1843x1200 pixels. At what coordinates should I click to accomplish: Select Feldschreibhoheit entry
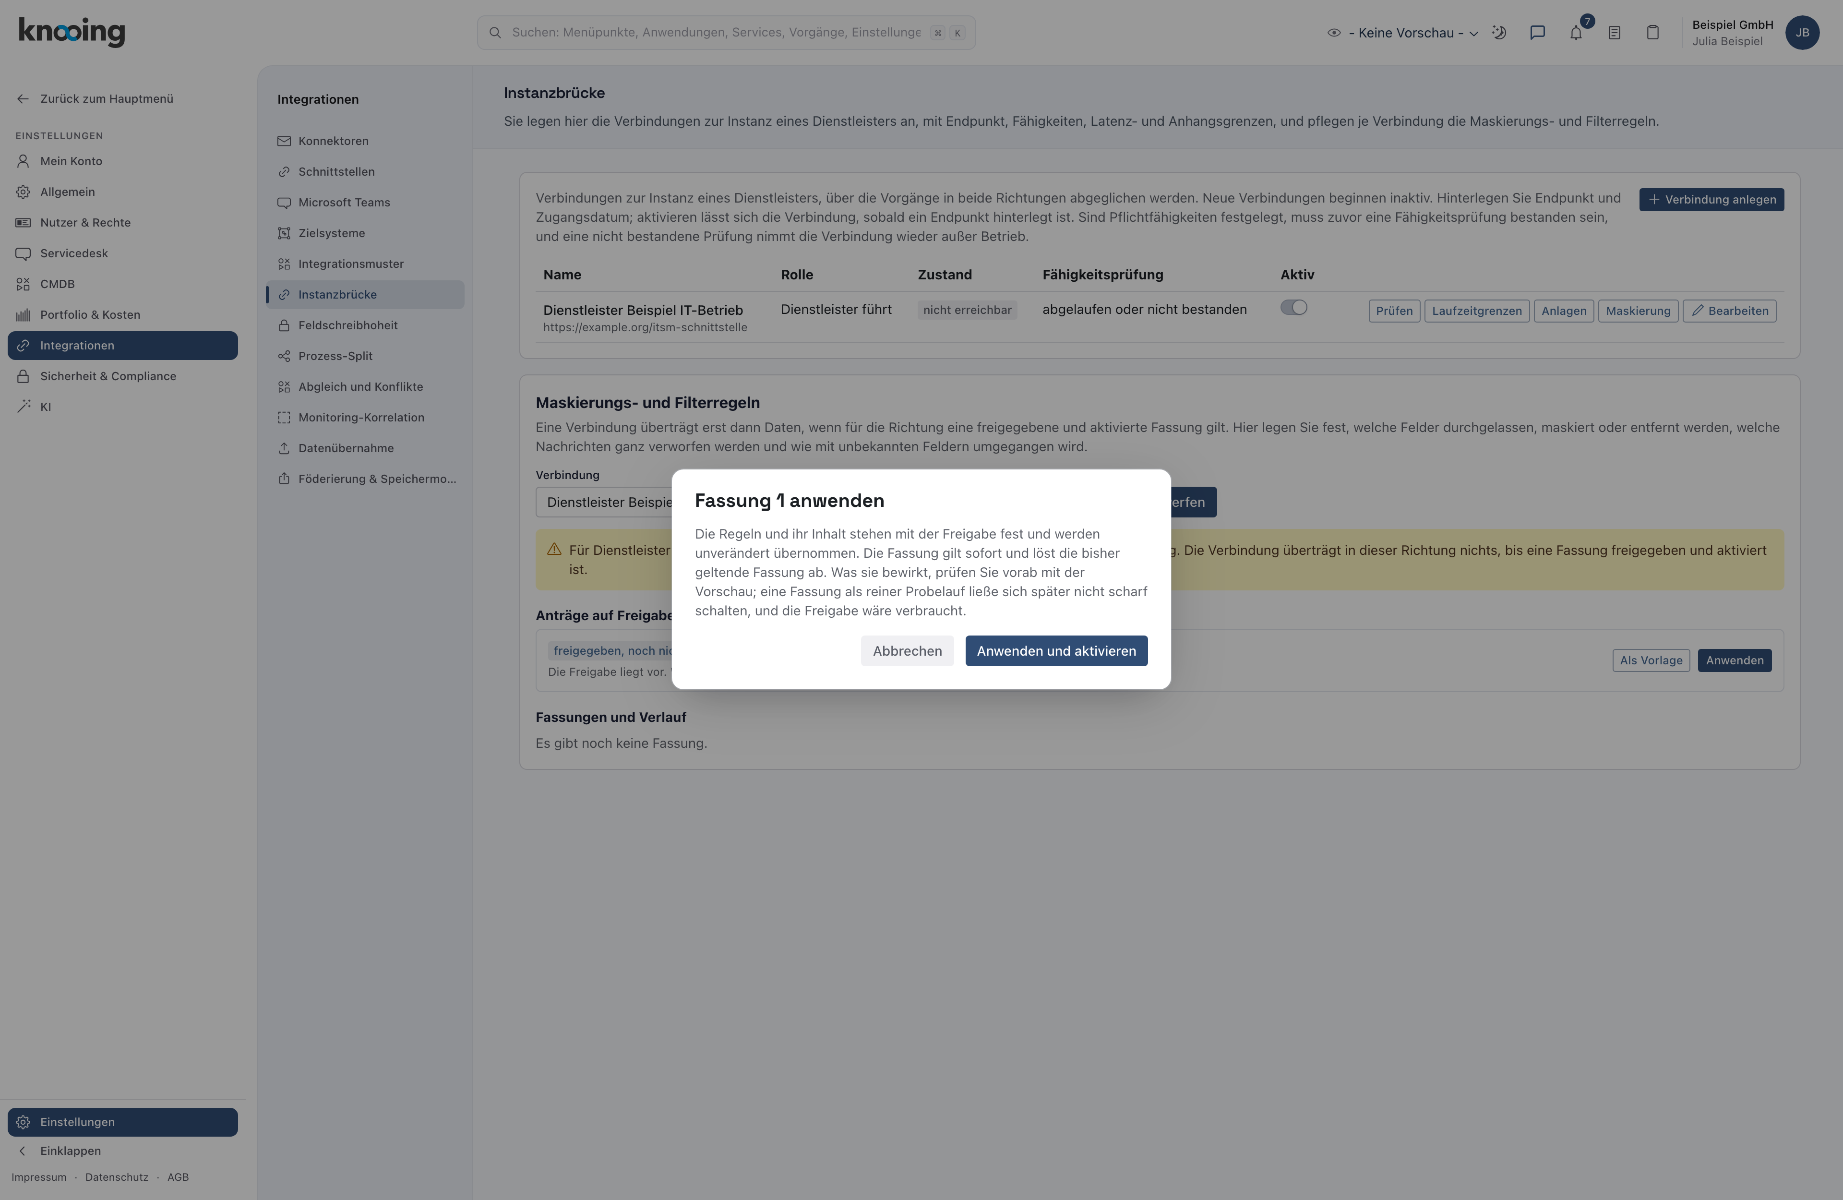365,325
